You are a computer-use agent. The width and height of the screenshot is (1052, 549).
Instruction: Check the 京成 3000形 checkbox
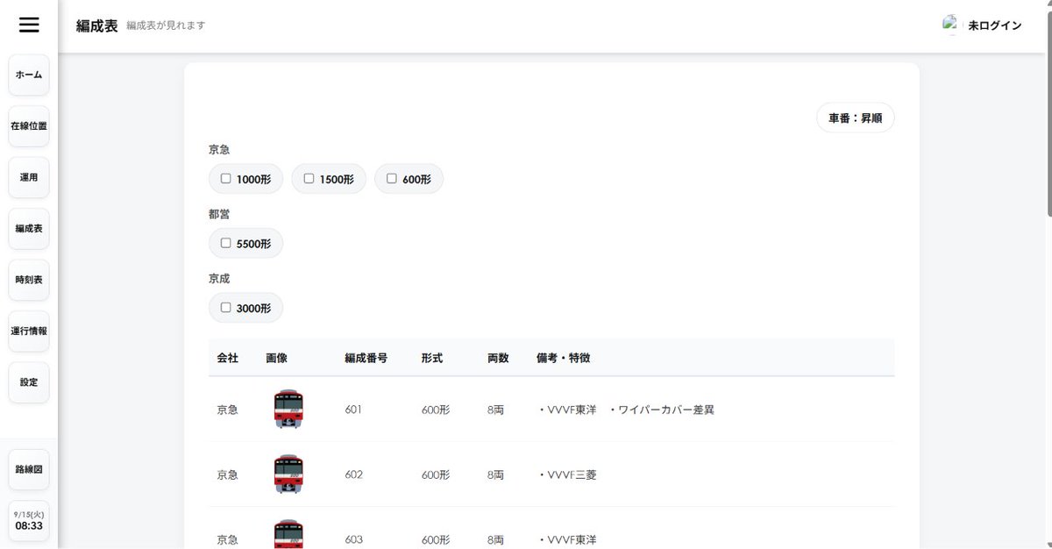[x=225, y=308]
